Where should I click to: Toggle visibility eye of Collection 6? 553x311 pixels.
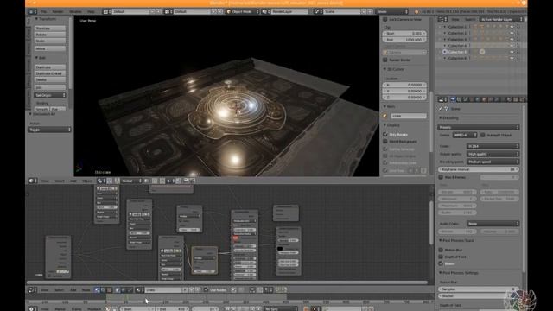tap(512, 58)
